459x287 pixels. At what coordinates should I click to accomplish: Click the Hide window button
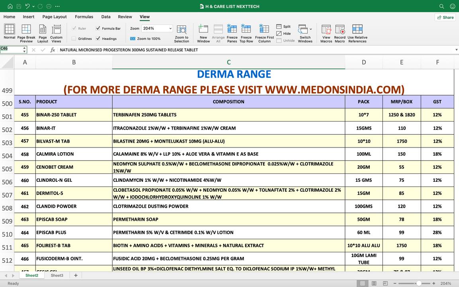283,33
